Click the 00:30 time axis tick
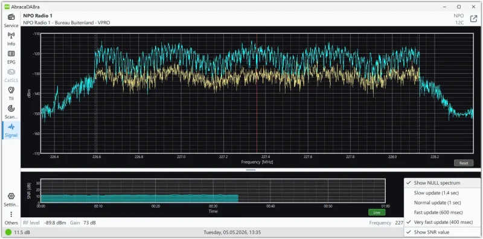483x239 pixels. [213, 206]
